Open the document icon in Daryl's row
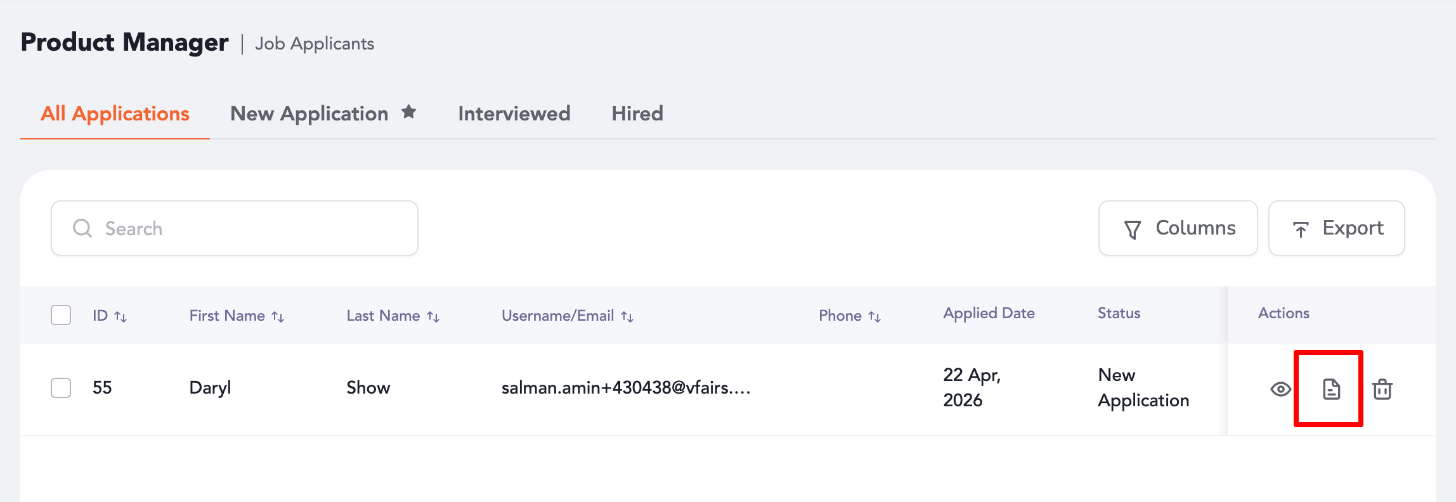This screenshot has width=1456, height=502. [1331, 389]
